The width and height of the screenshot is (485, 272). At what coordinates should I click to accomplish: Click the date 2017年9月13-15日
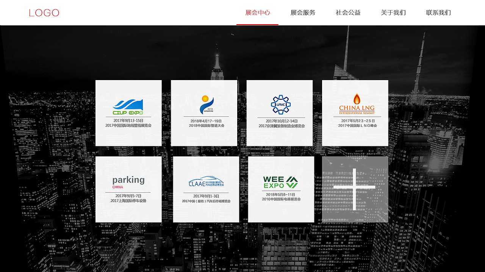(x=128, y=121)
